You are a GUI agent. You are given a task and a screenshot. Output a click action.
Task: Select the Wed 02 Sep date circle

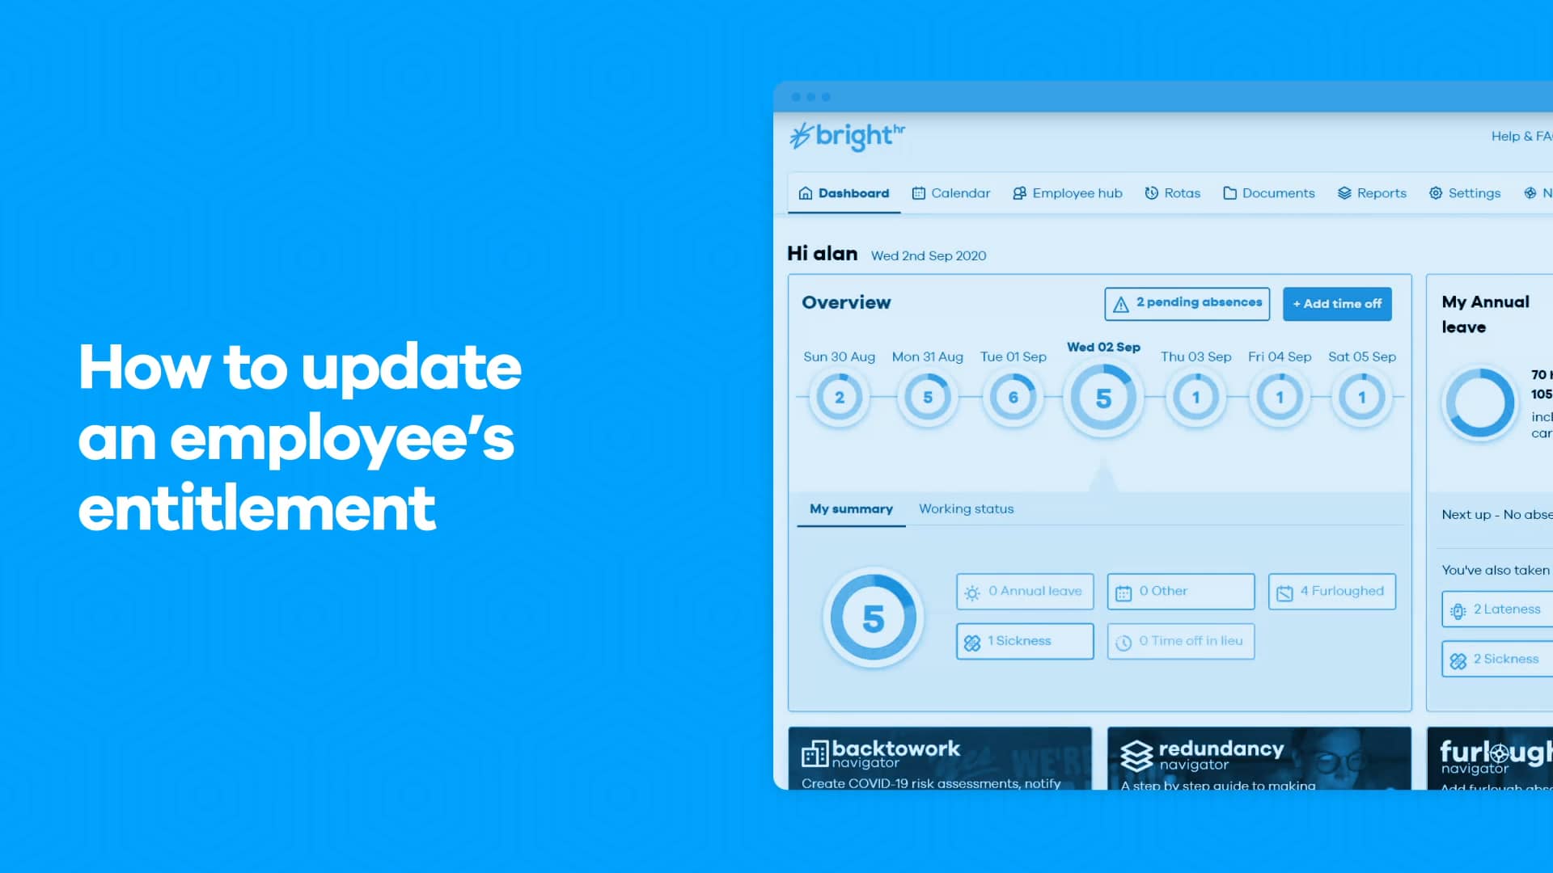click(1103, 397)
